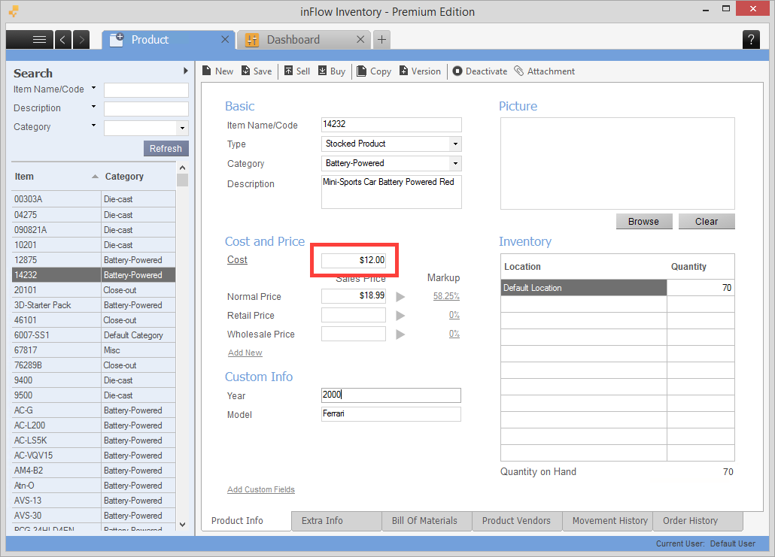Click the Deactivate toolbar icon
Viewport: 775px width, 557px height.
[457, 71]
